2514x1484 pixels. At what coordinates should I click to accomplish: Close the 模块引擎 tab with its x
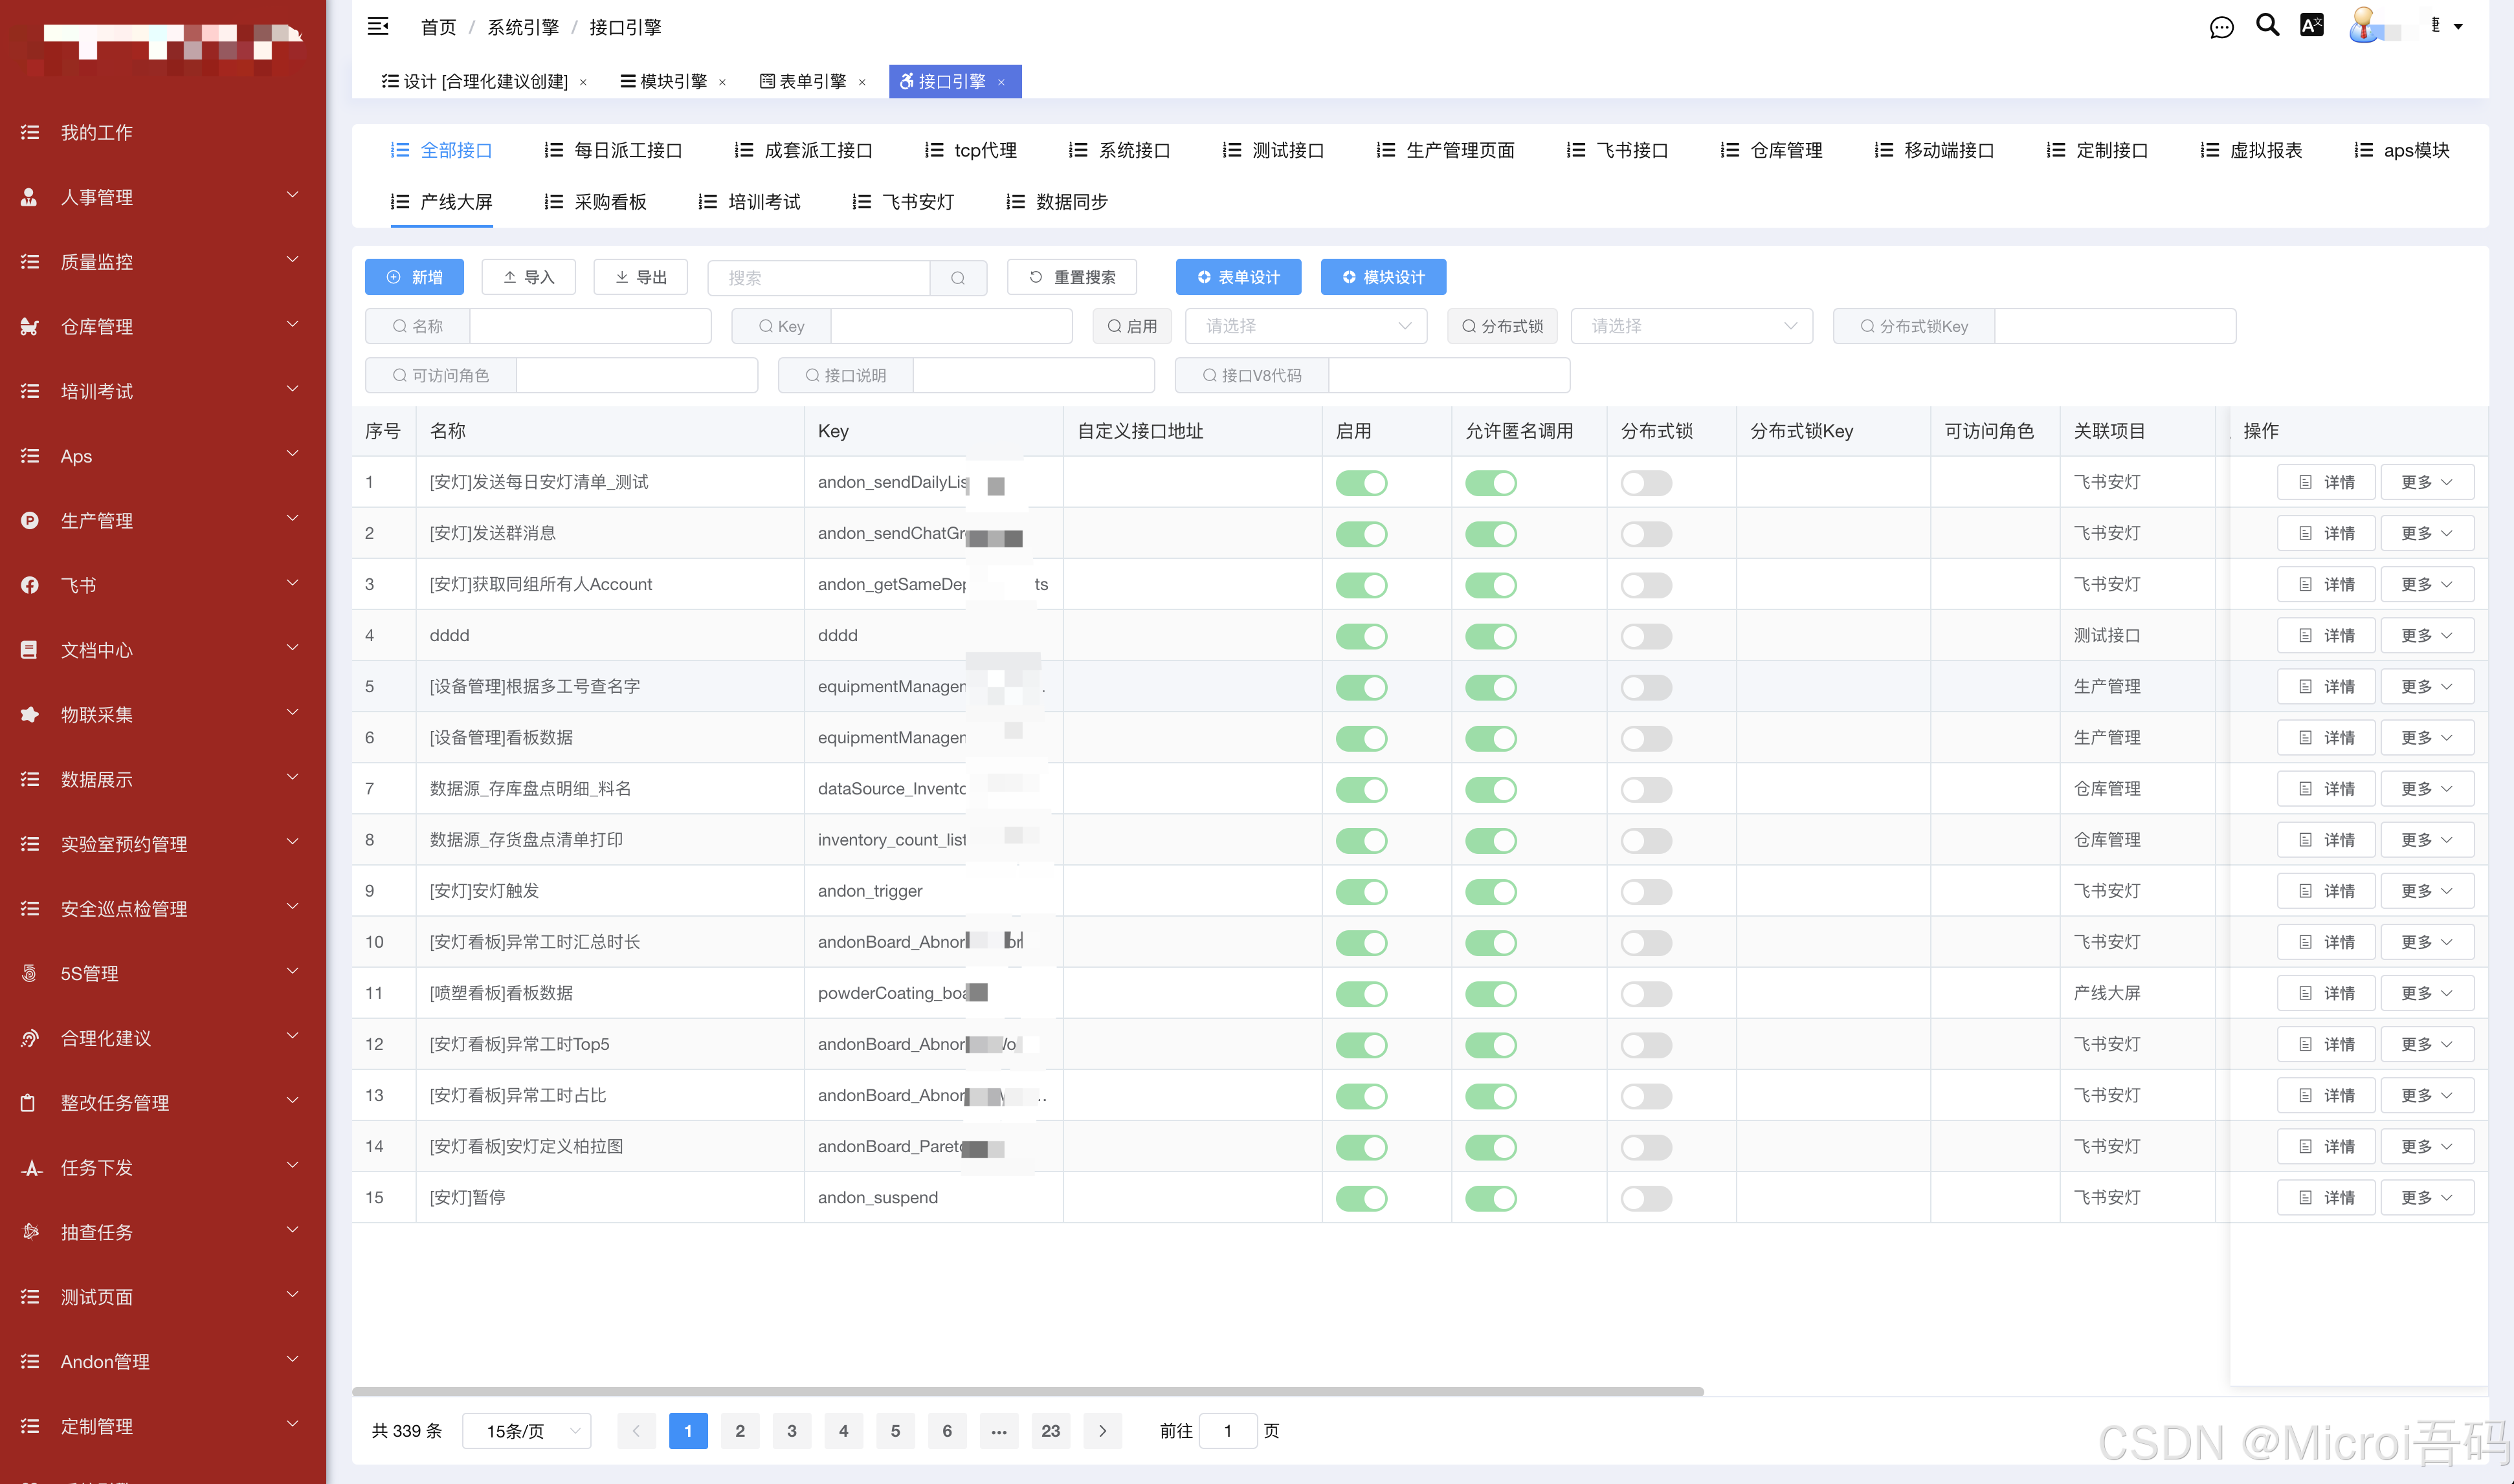coord(722,82)
